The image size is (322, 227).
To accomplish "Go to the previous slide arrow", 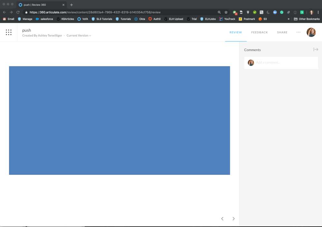I will [x=222, y=219].
